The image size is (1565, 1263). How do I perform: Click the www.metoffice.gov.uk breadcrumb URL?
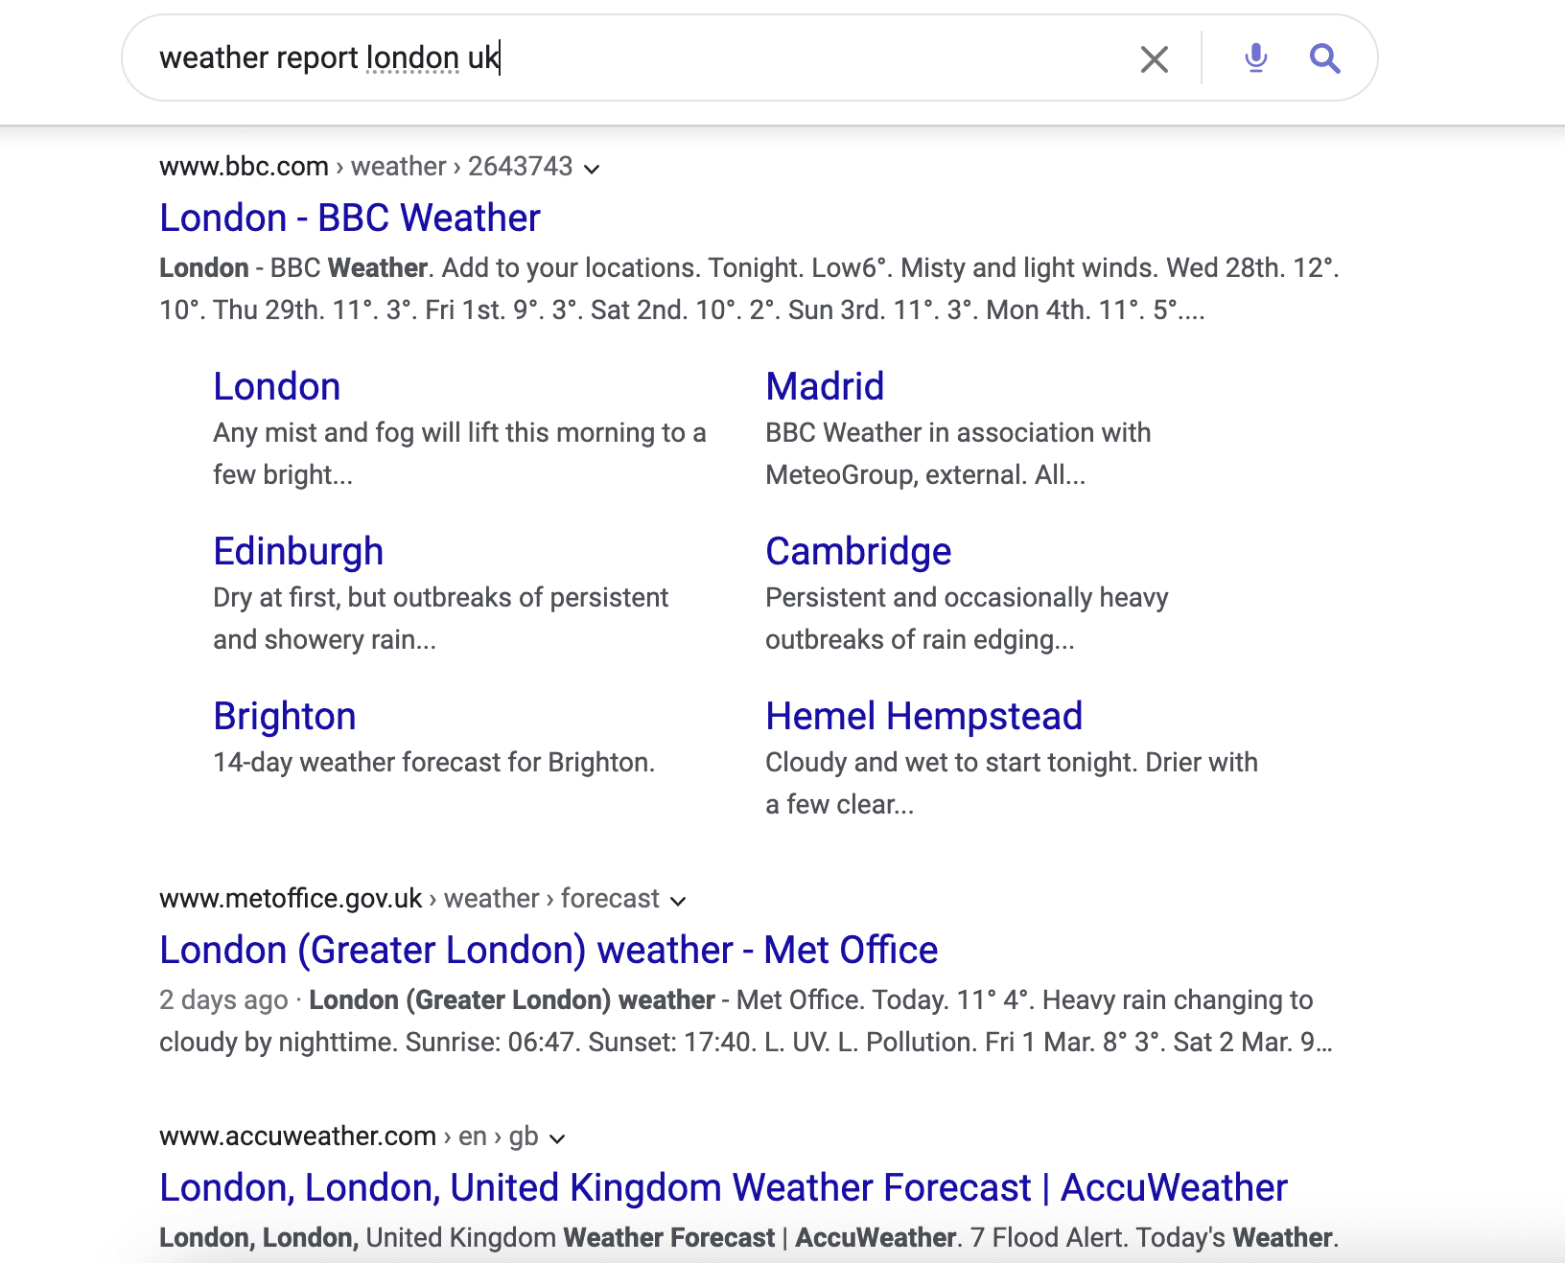click(x=291, y=899)
